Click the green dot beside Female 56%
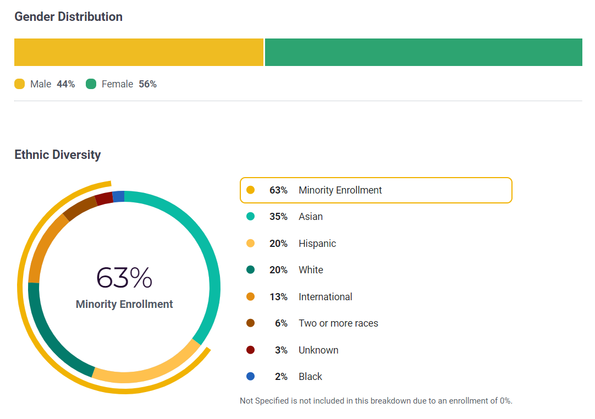Viewport: 595px width, 419px height. pyautogui.click(x=91, y=84)
